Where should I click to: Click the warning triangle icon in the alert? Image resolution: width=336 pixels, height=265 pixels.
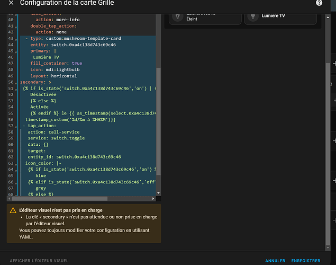(13, 210)
